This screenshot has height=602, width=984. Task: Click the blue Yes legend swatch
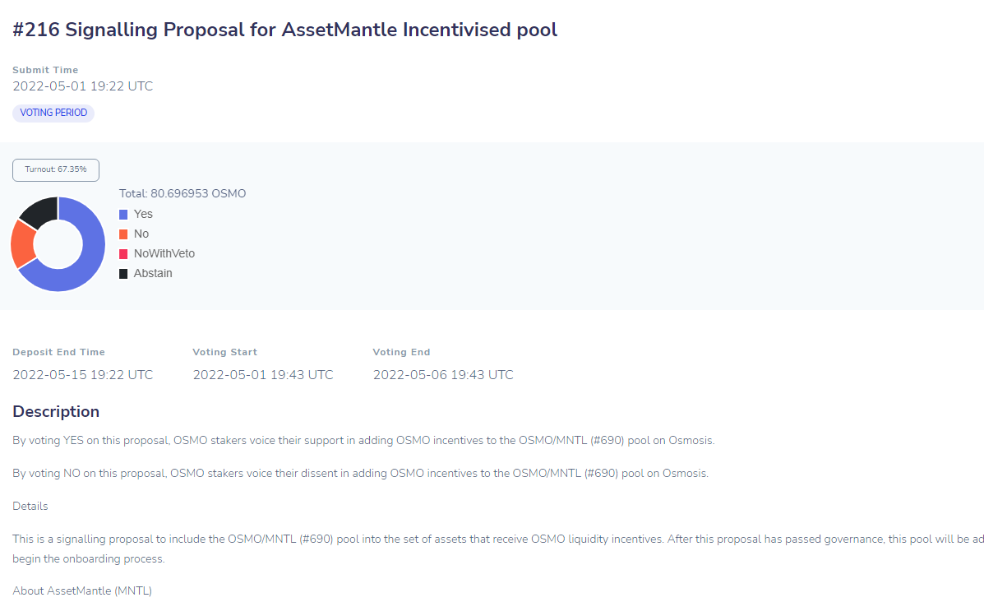coord(123,215)
